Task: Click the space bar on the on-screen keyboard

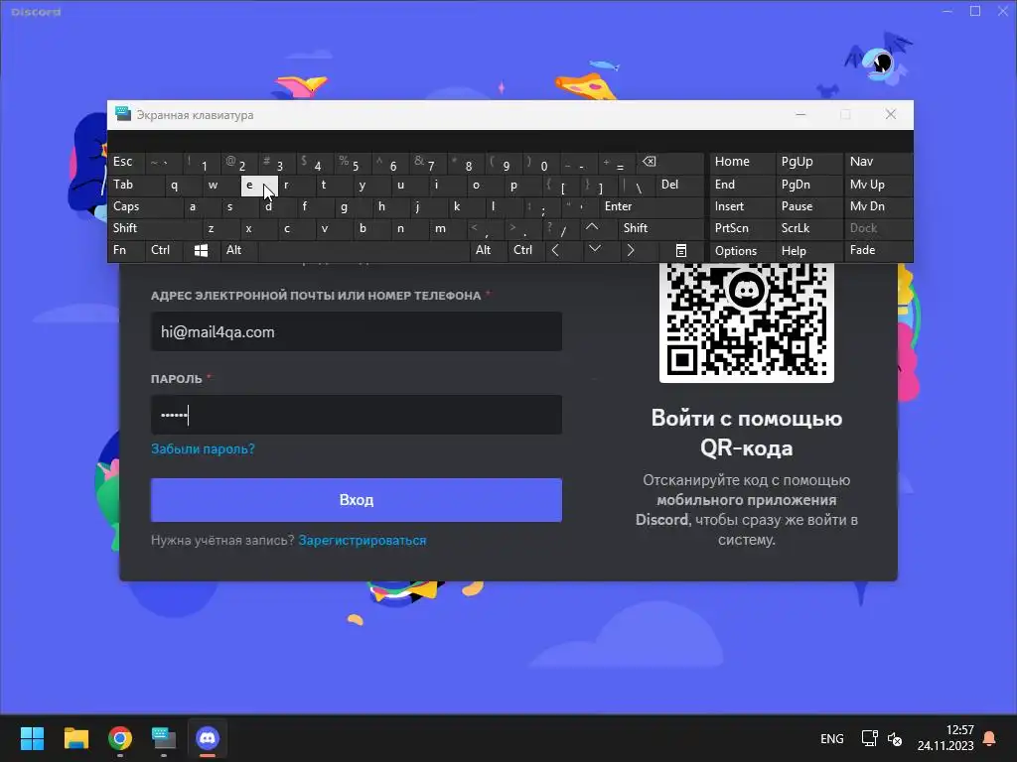Action: (x=363, y=250)
